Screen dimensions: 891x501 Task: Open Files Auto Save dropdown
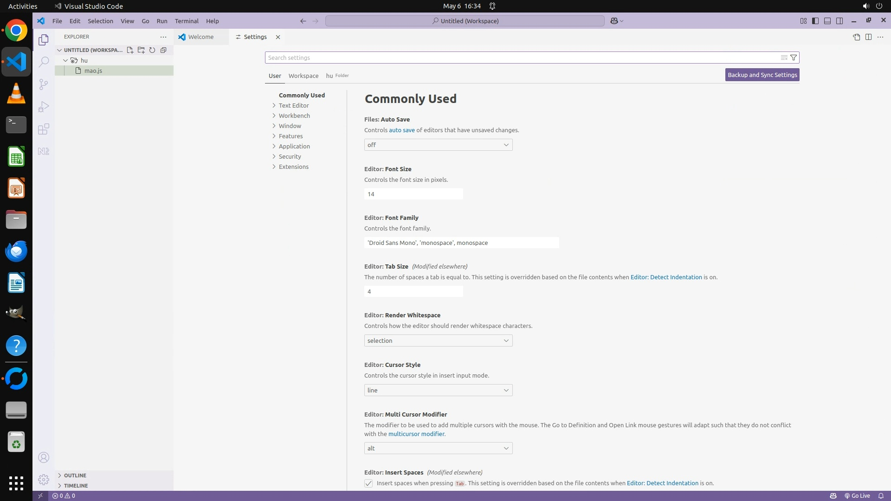(438, 145)
